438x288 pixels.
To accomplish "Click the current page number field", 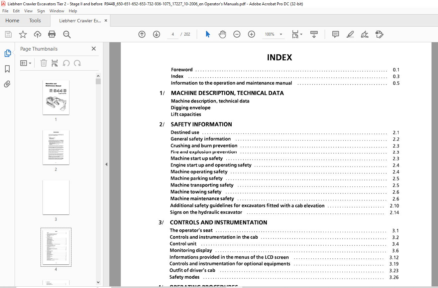I will pos(173,34).
